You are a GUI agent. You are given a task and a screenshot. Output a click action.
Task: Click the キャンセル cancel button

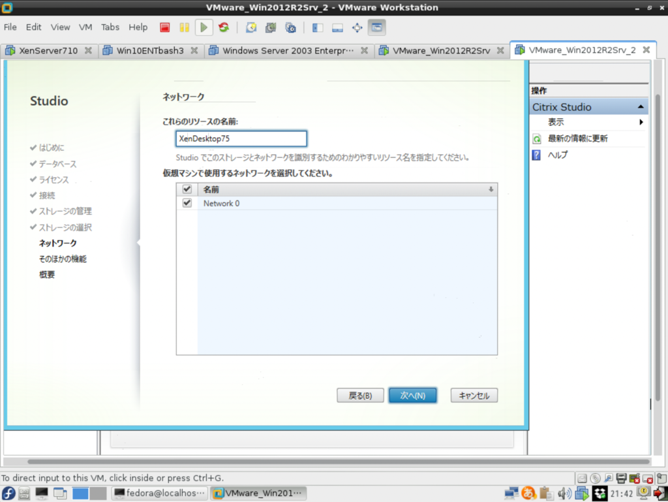474,396
